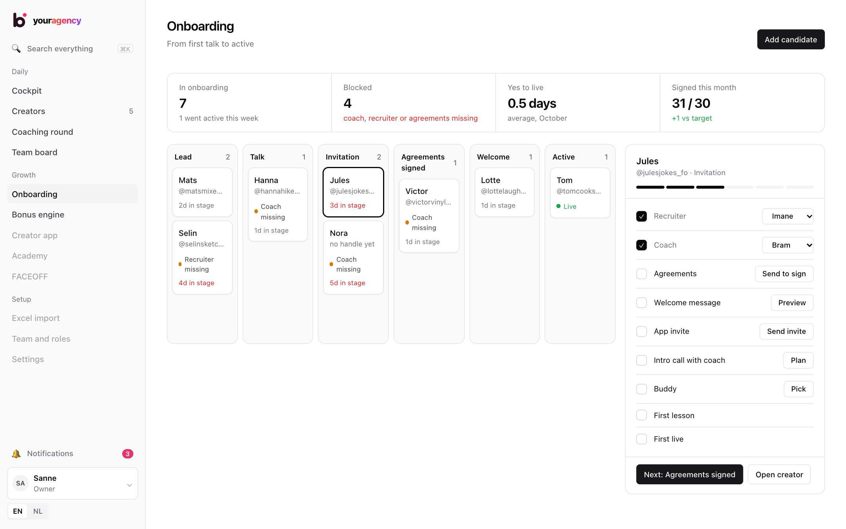Click Send invite for App invite
The height and width of the screenshot is (529, 846).
786,332
